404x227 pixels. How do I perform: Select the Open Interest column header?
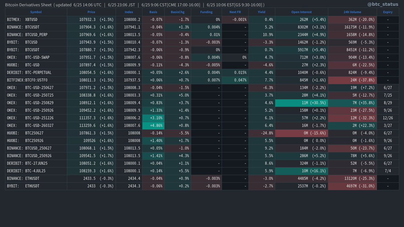click(x=301, y=12)
